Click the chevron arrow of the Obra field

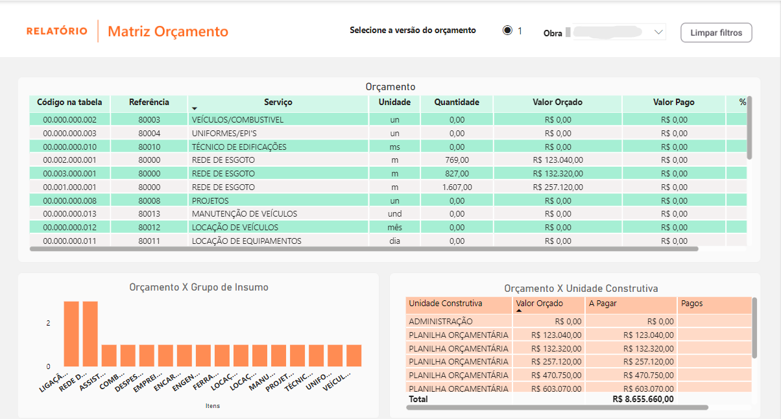point(658,32)
